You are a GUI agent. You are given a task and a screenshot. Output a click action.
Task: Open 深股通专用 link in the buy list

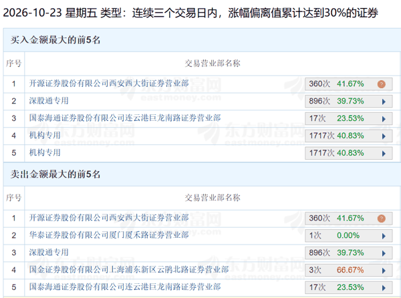[x=49, y=101]
